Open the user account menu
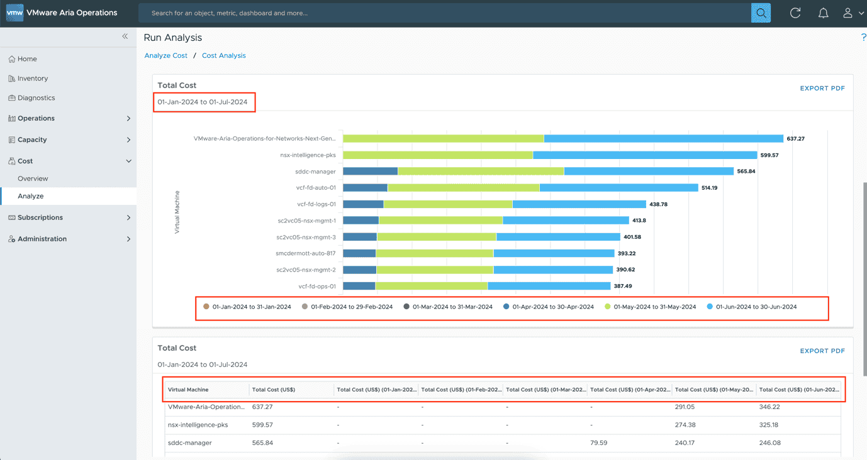 [853, 13]
